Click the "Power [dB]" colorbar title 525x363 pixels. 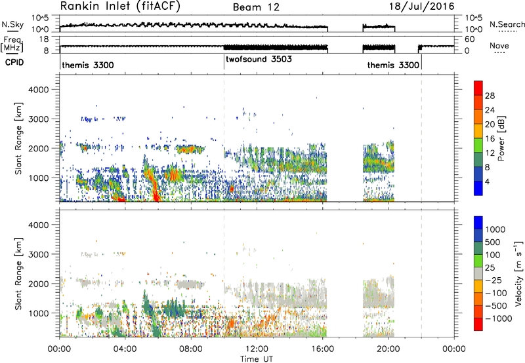(x=501, y=138)
